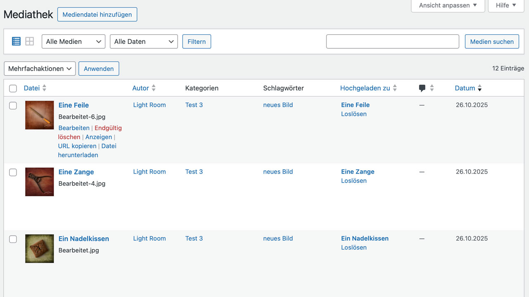Screen dimensions: 529x297
Task: Click sort arrow beside Datum column header
Action: [x=479, y=88]
